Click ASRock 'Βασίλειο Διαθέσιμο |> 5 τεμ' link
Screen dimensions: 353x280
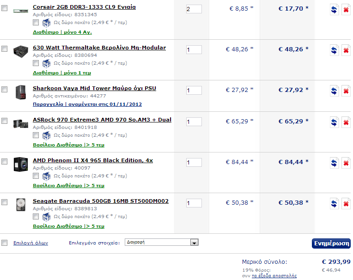pos(69,145)
